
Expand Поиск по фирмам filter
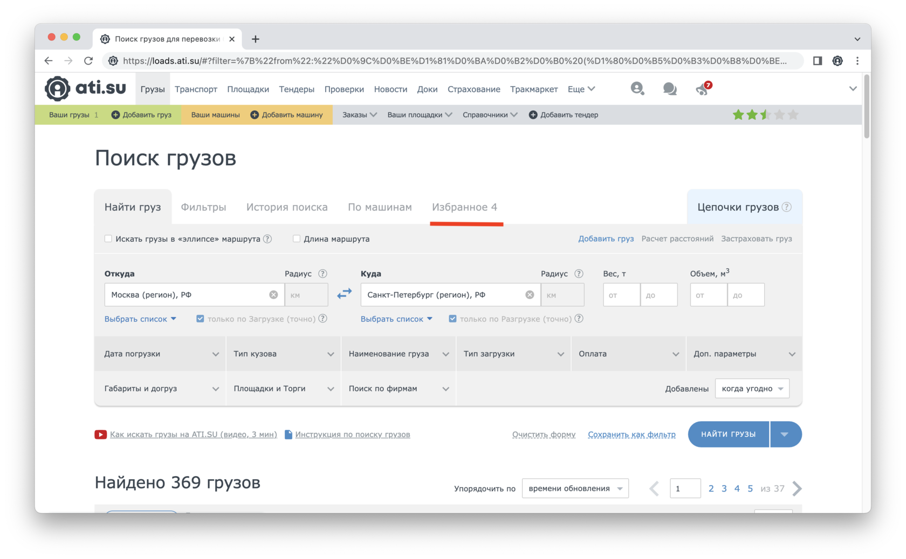click(x=399, y=388)
